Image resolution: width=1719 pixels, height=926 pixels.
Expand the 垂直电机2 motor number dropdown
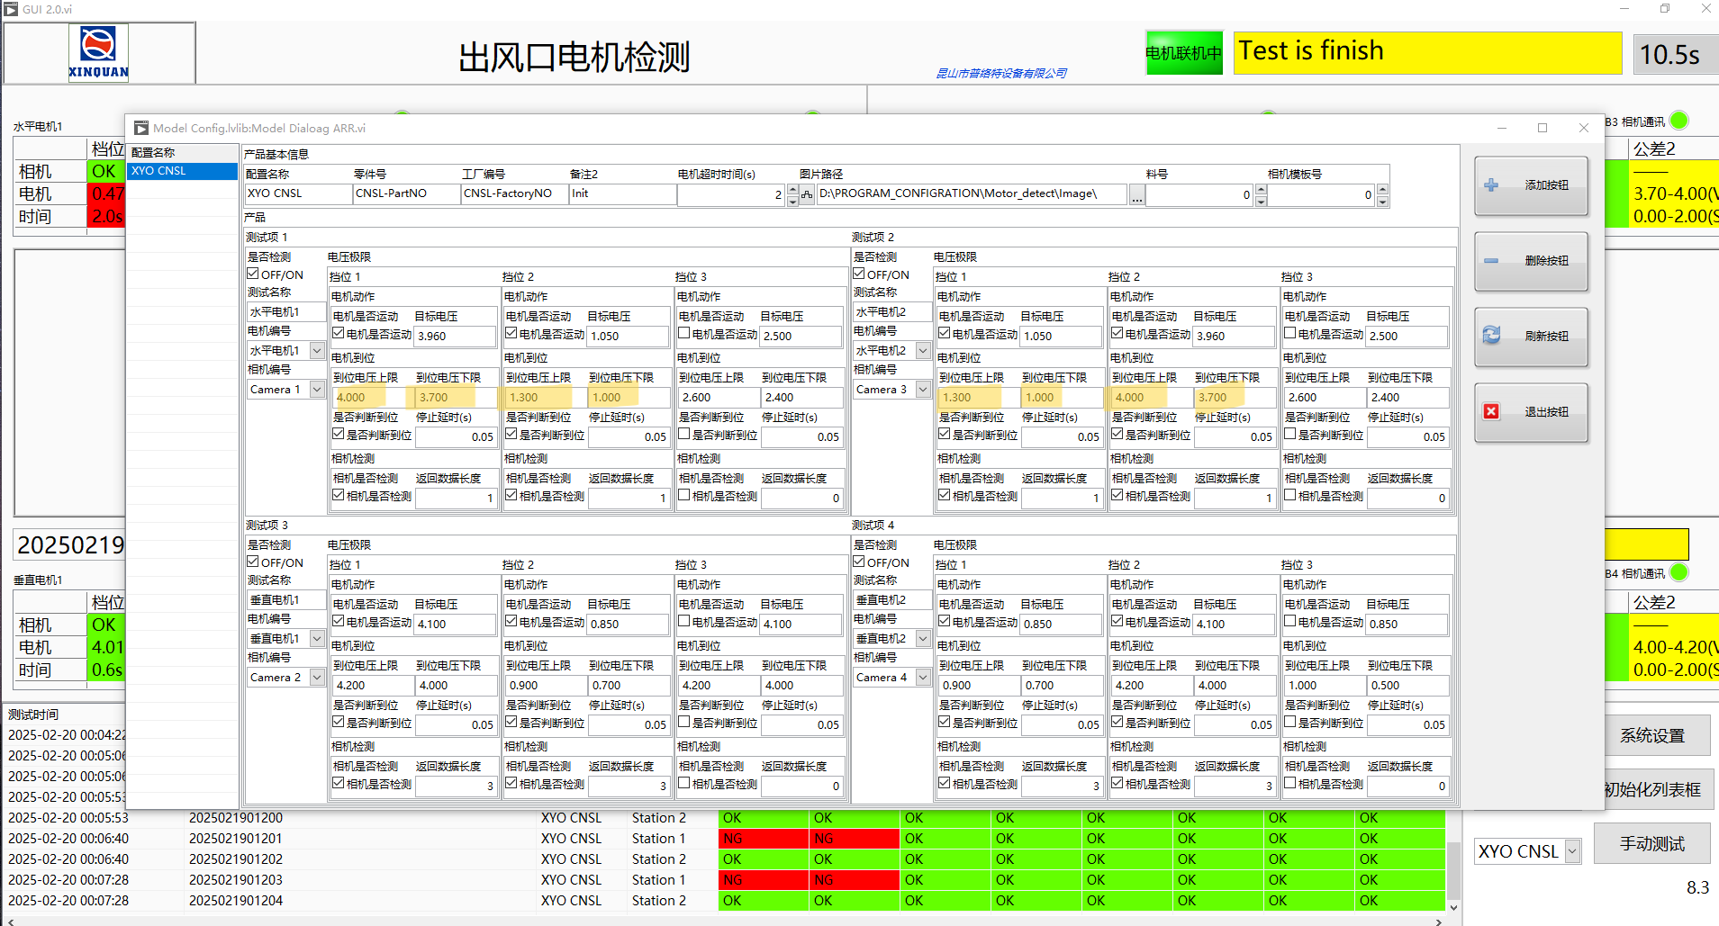click(923, 638)
